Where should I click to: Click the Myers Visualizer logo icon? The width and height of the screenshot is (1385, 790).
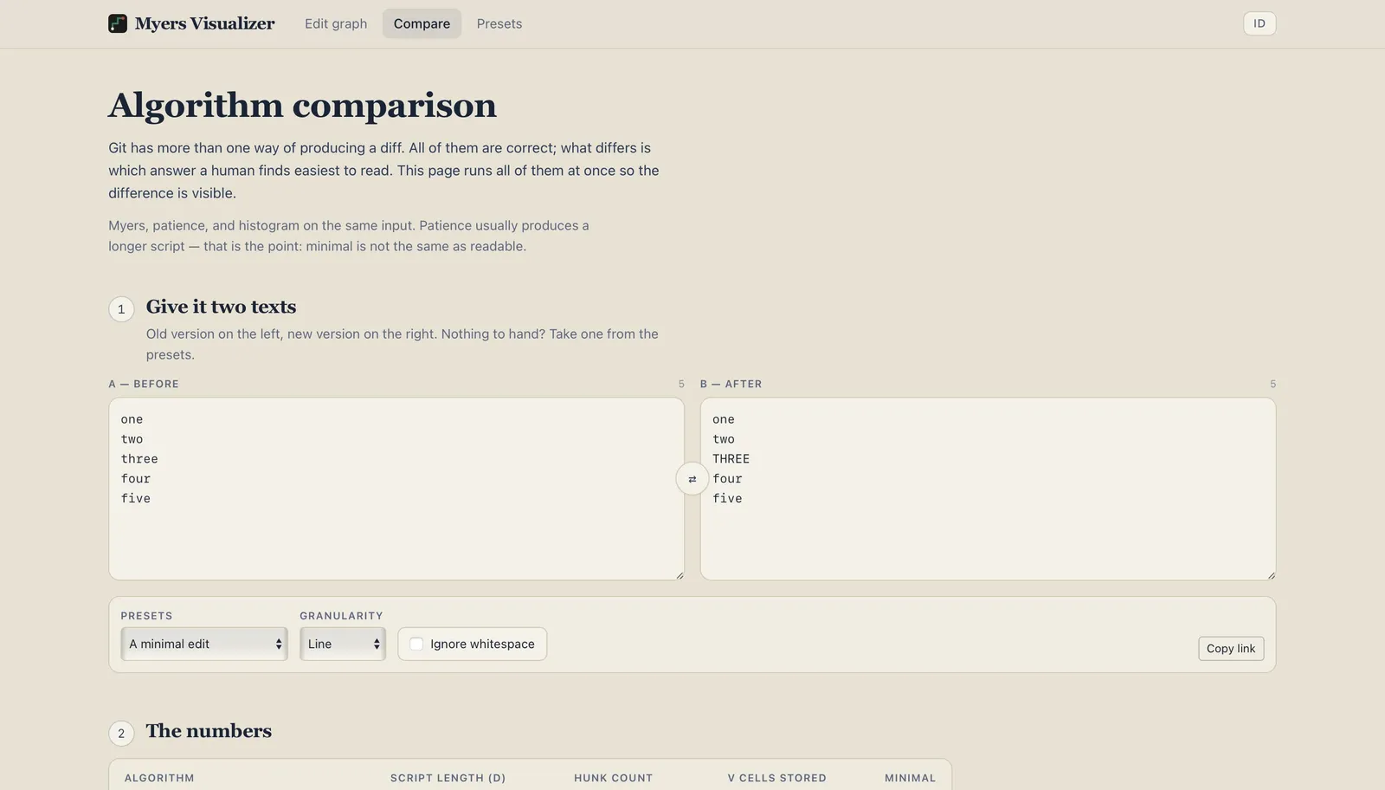[x=118, y=23]
